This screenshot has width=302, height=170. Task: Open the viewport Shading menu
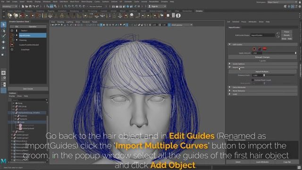[60, 22]
